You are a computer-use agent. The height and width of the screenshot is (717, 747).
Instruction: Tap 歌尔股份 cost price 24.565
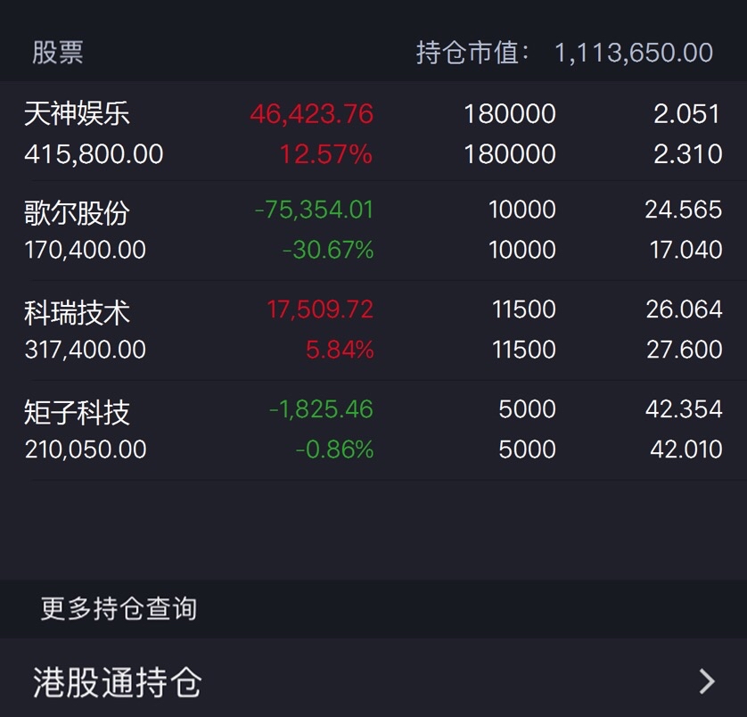click(684, 210)
